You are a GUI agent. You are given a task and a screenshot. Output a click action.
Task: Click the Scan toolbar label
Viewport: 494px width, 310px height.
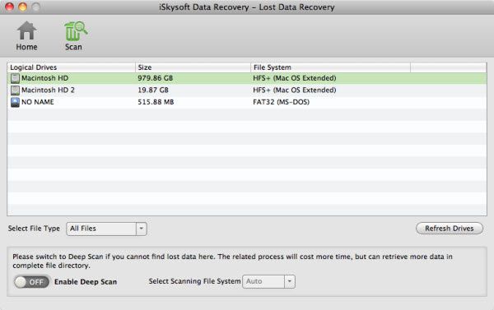click(x=73, y=47)
